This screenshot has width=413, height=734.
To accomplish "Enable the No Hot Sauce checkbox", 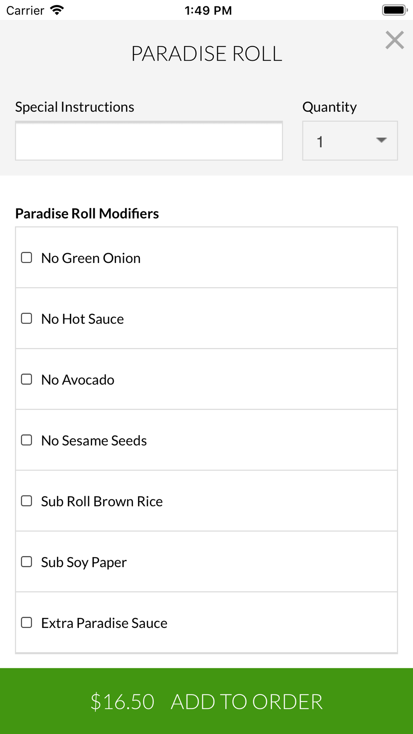I will point(26,318).
